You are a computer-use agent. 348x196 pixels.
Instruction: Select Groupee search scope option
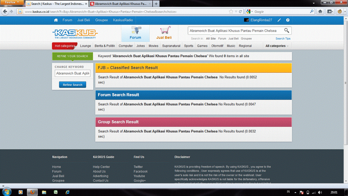pos(246,39)
